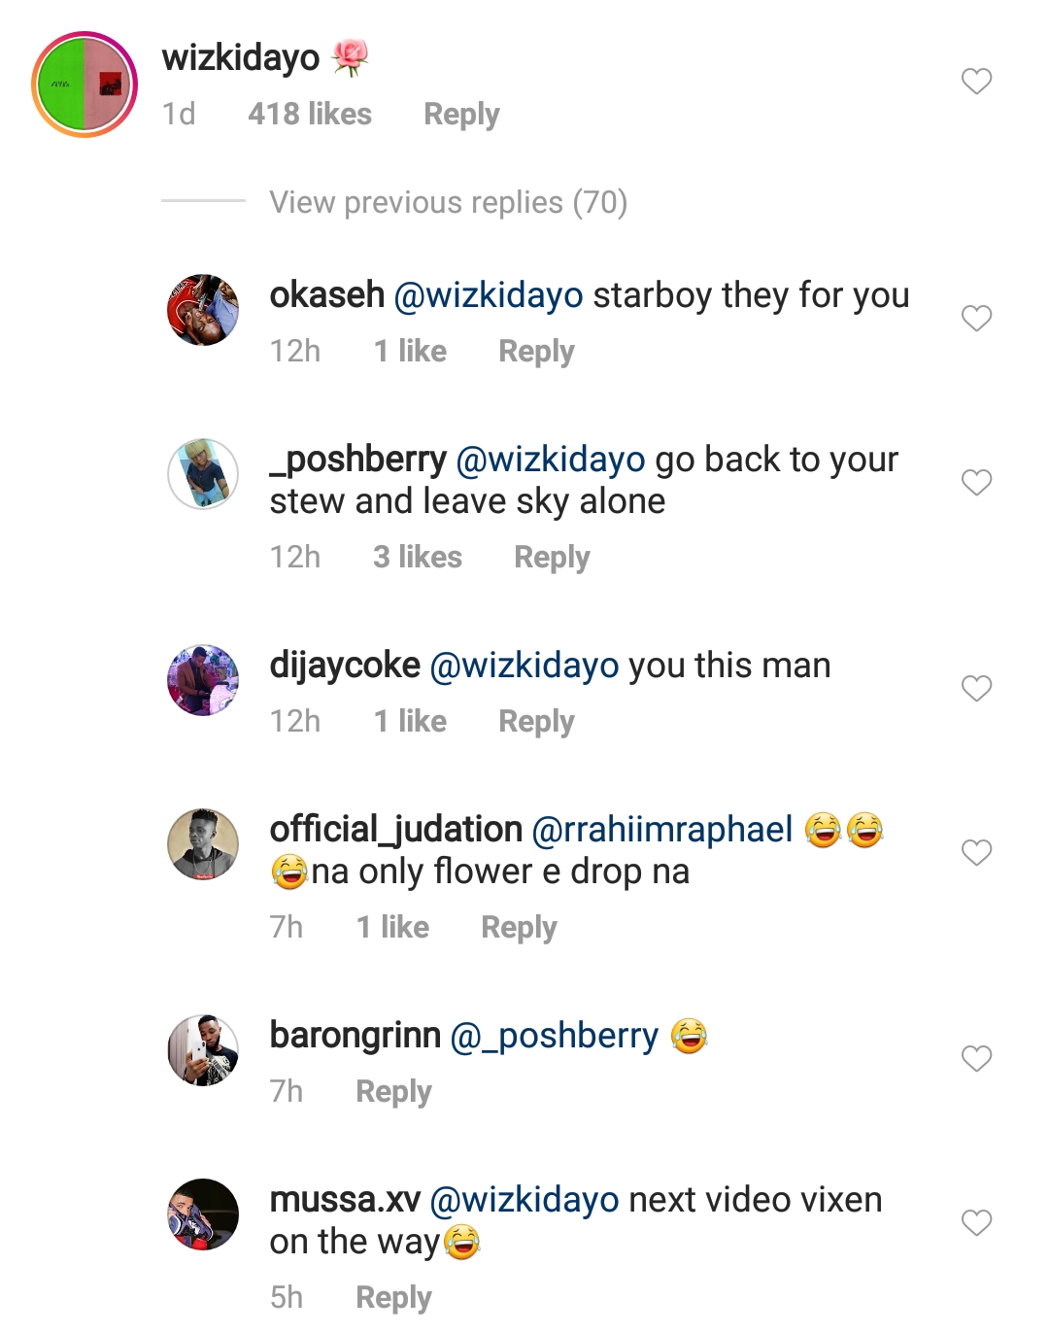Heart dijaycoke's 'you this man' reply
The height and width of the screenshot is (1333, 1049).
point(976,688)
